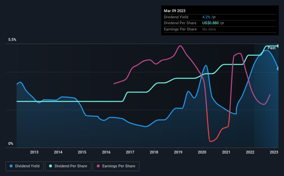Click the 5.5% y-axis label

12,40
